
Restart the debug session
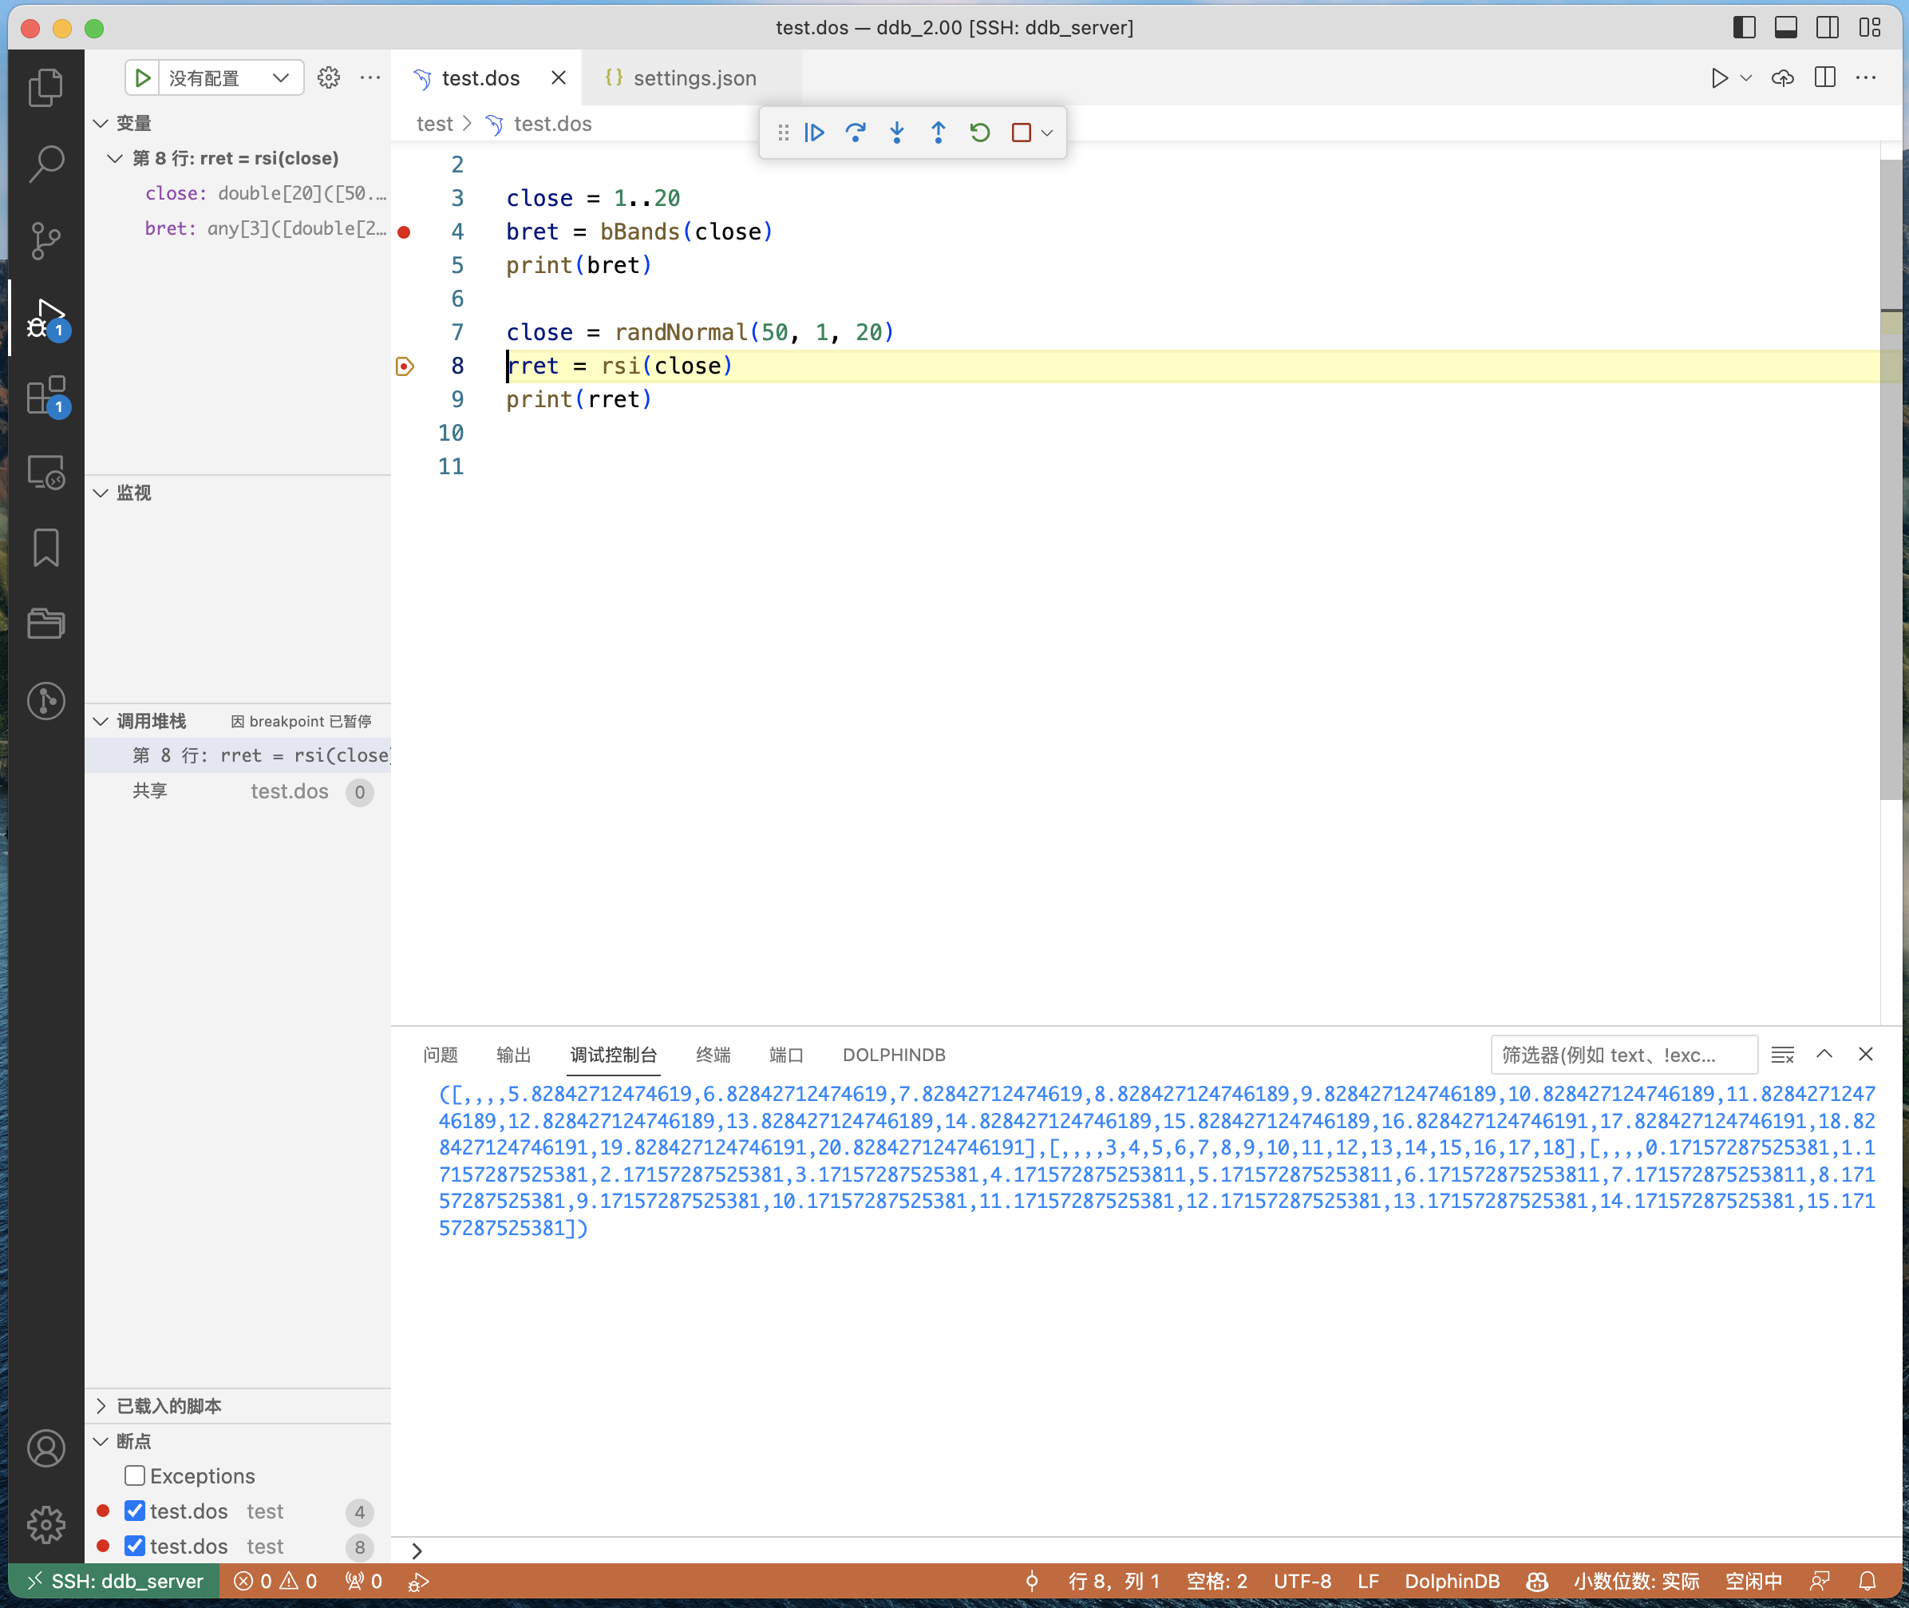coord(979,133)
